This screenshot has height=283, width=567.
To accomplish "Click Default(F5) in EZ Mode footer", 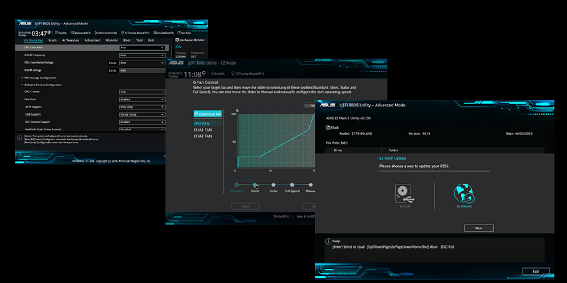I will (282, 216).
